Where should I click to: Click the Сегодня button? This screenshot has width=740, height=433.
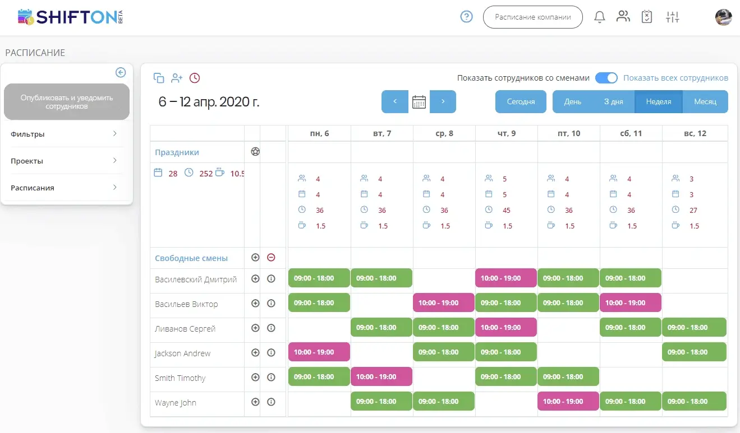tap(521, 102)
